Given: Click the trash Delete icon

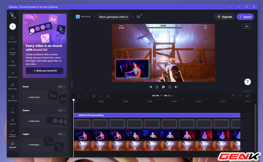Looking at the screenshot, I should 101,96.
